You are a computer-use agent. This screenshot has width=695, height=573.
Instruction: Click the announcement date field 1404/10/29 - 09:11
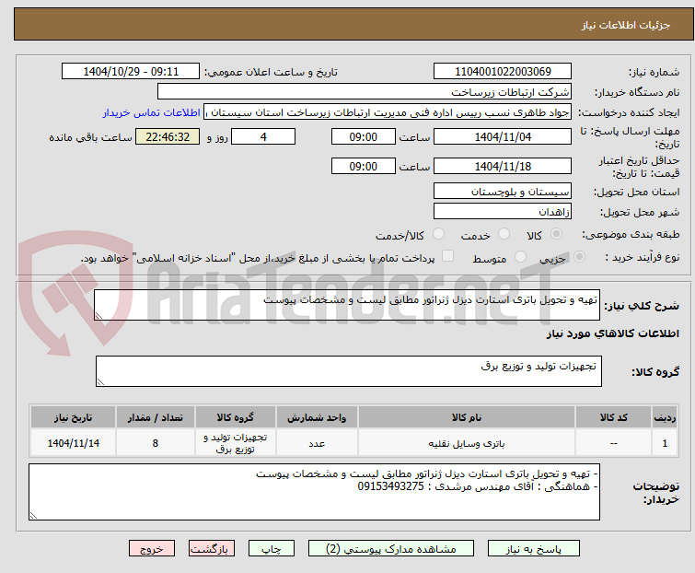click(x=131, y=72)
